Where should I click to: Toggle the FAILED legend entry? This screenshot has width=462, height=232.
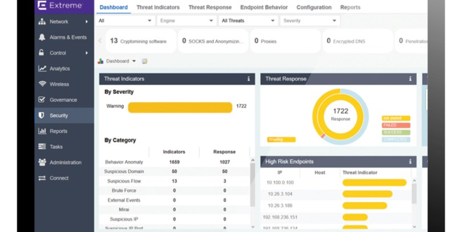396,125
